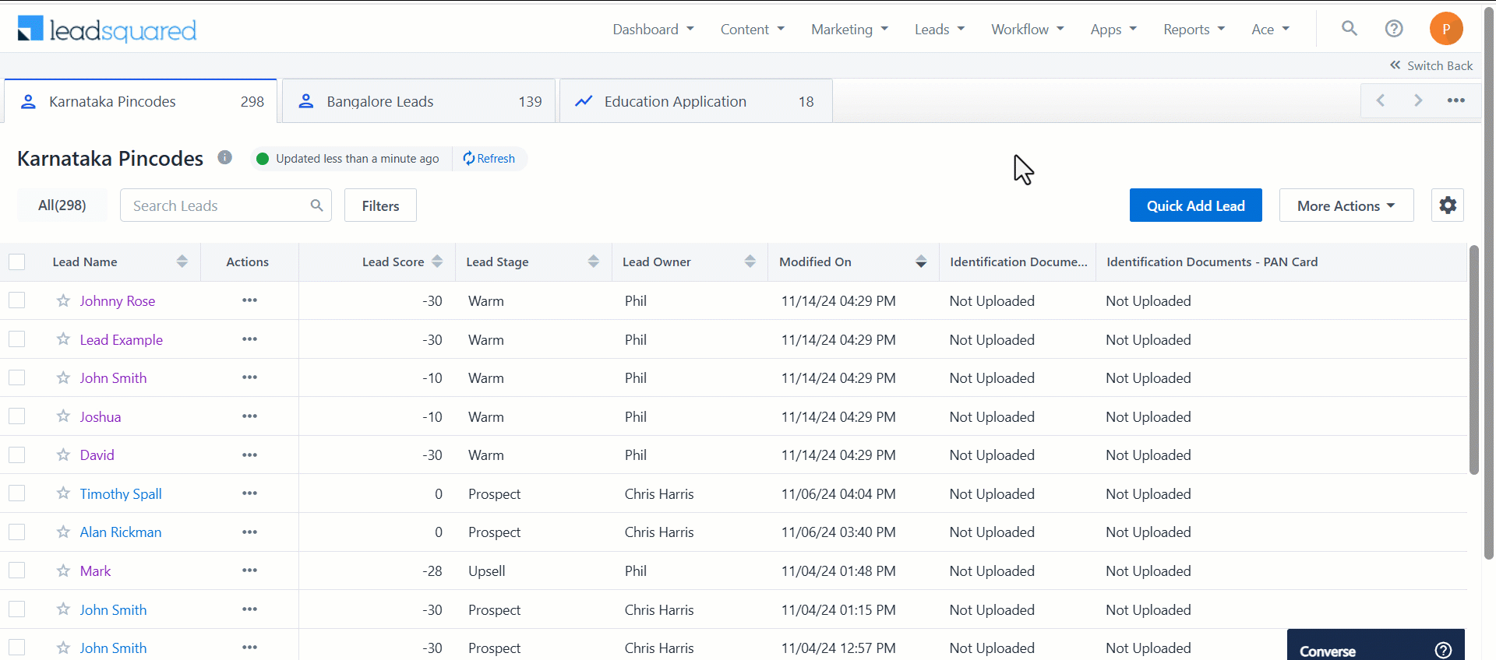Open the list settings gear icon
This screenshot has width=1496, height=660.
[x=1448, y=205]
